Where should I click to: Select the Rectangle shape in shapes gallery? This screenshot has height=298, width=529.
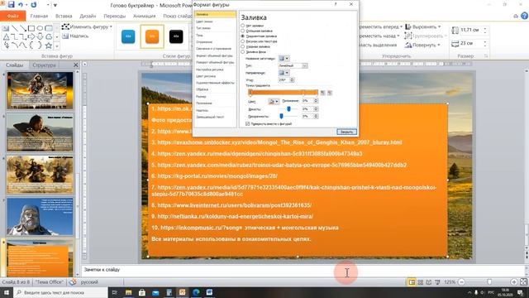pos(31,28)
